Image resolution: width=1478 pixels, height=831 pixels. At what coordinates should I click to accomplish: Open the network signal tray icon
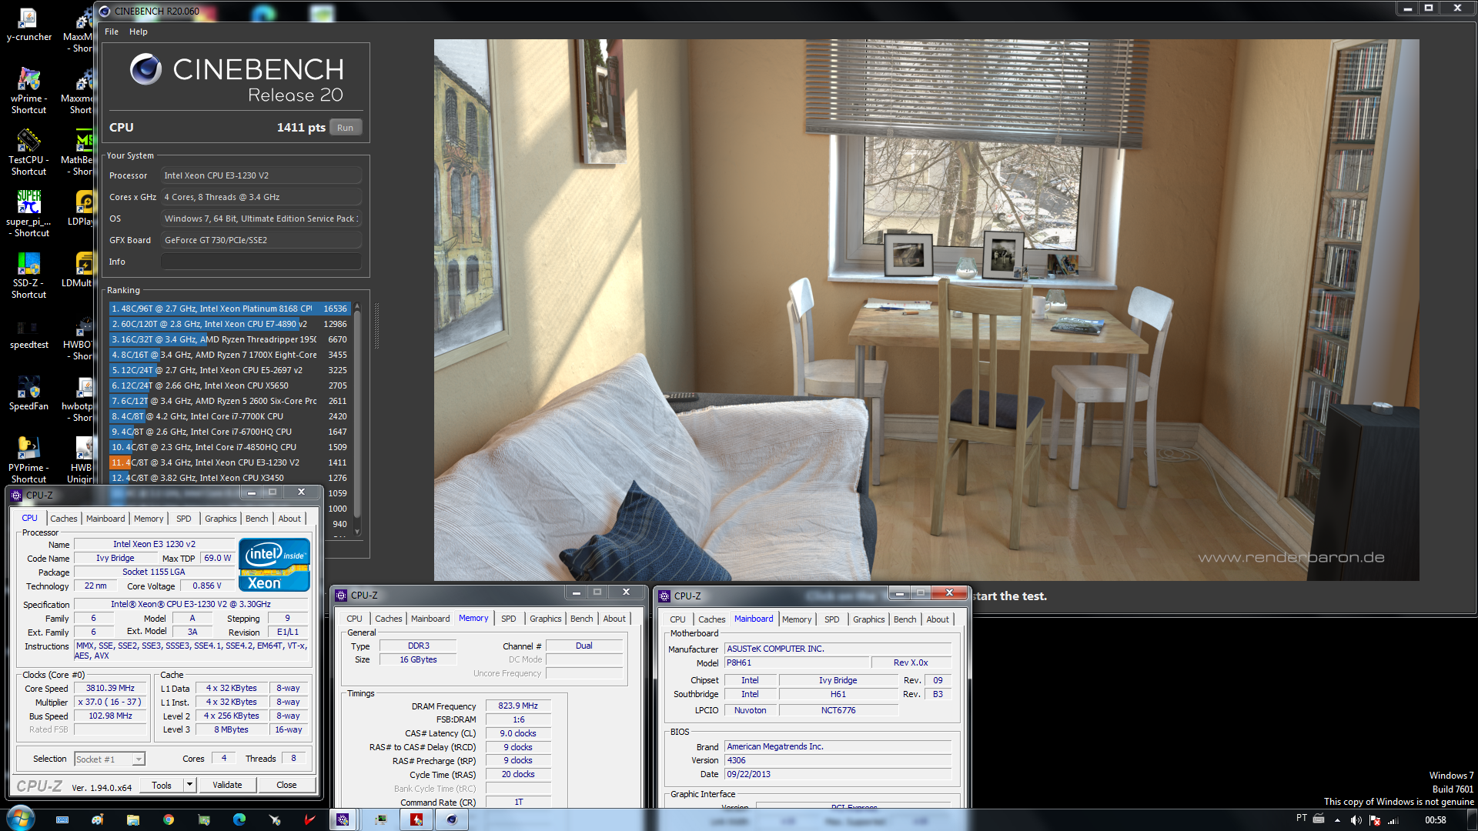coord(1393,820)
